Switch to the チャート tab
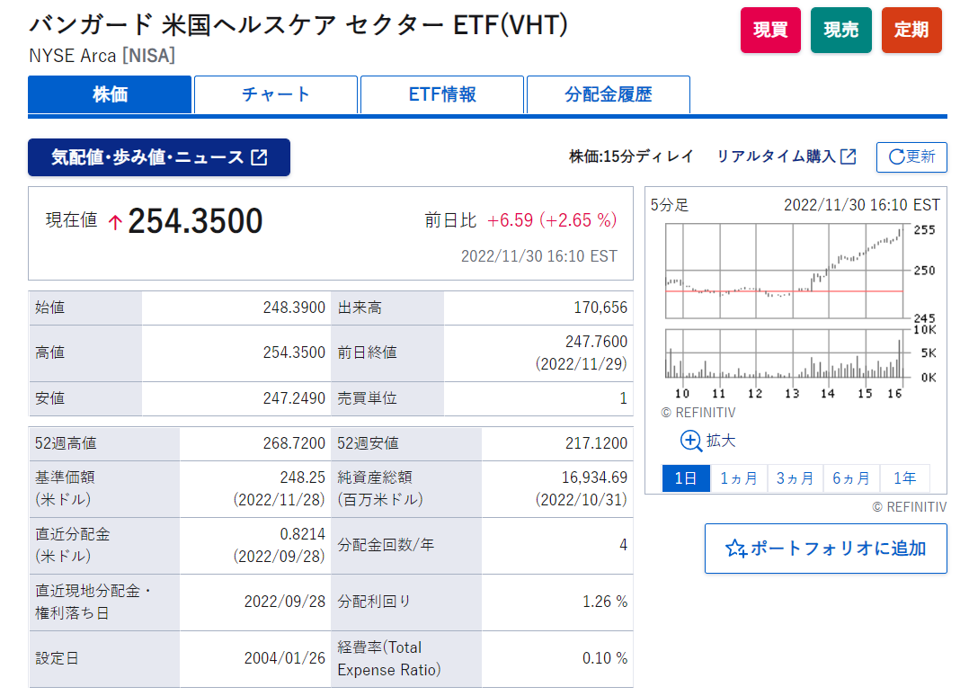This screenshot has height=696, width=960. click(x=275, y=94)
